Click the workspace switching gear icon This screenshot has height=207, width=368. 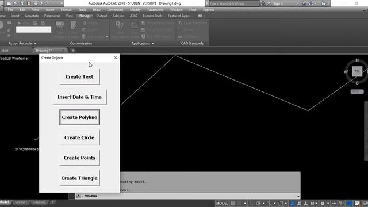[323, 203]
